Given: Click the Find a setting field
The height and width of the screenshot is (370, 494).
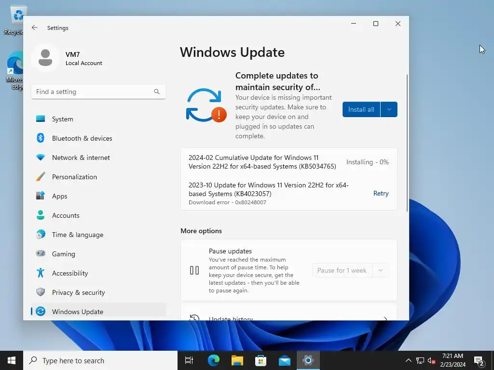Looking at the screenshot, I should [x=98, y=92].
